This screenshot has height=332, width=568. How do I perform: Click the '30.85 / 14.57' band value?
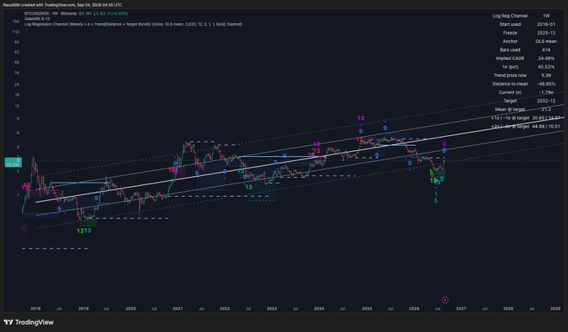[x=546, y=118]
